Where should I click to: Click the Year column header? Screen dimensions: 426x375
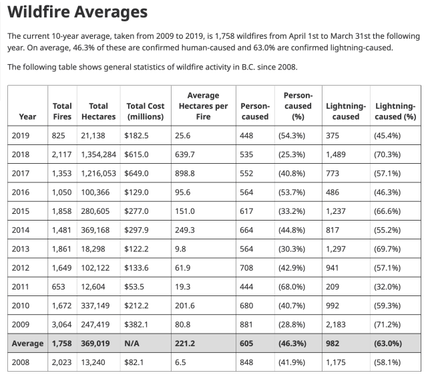(27, 116)
